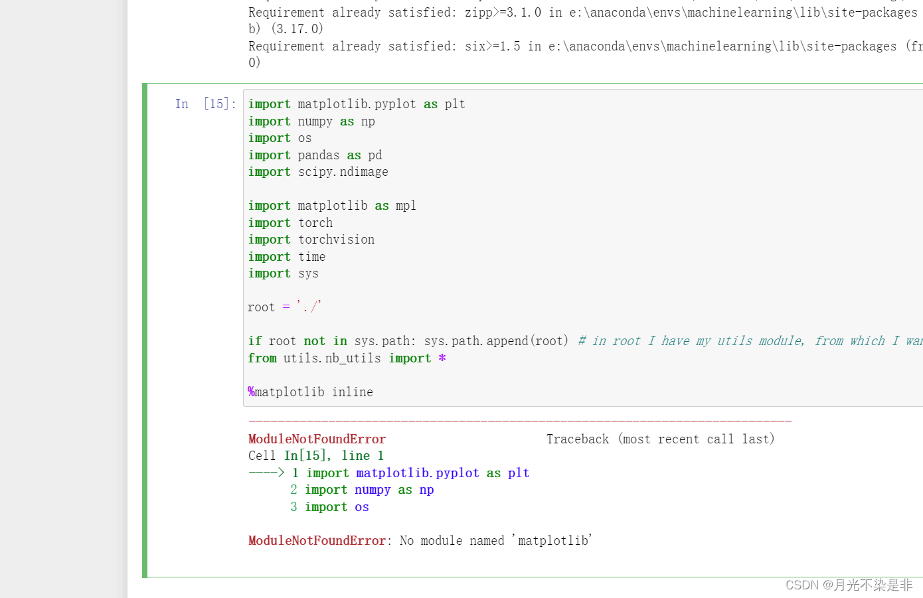Click 'Traceback (most recent call last)' text

tap(661, 439)
